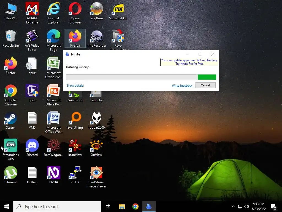The height and width of the screenshot is (212, 282).
Task: Click the Streamlabs OBS shortcut
Action: (11, 150)
